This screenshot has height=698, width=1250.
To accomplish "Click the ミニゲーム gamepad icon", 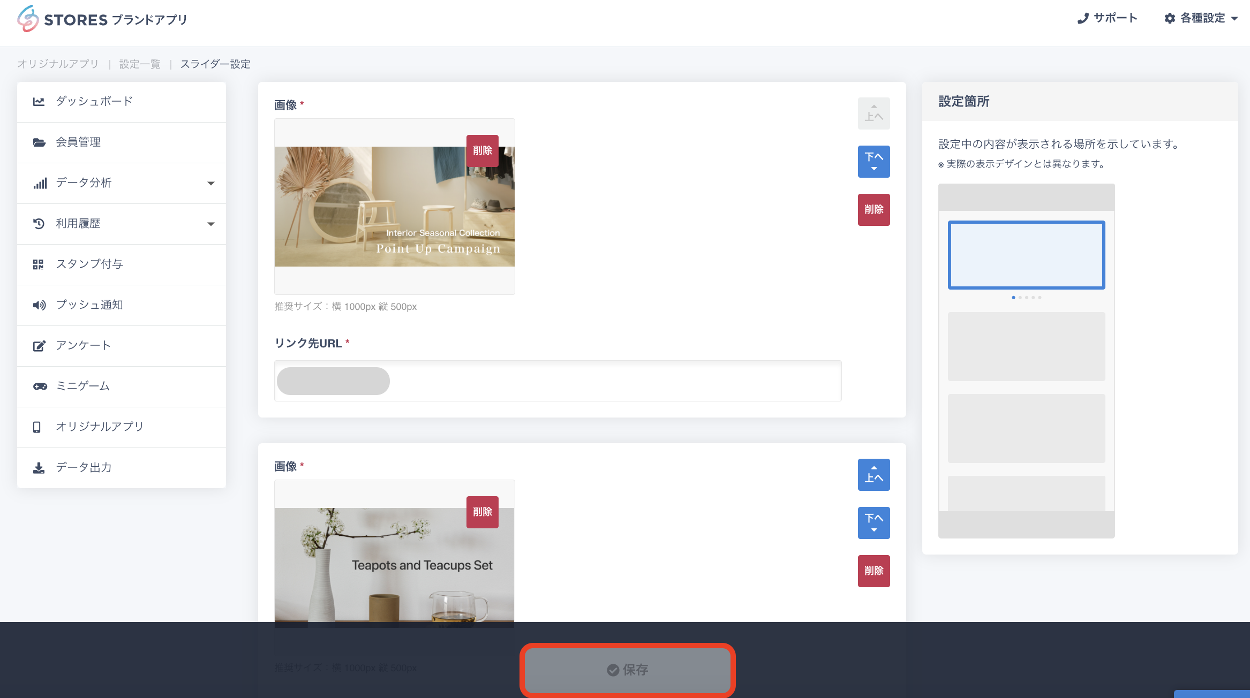I will tap(40, 386).
